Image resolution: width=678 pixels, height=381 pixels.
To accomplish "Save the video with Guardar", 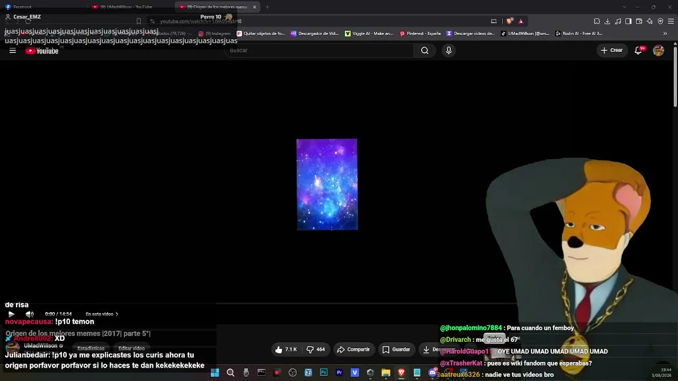I will (396, 349).
